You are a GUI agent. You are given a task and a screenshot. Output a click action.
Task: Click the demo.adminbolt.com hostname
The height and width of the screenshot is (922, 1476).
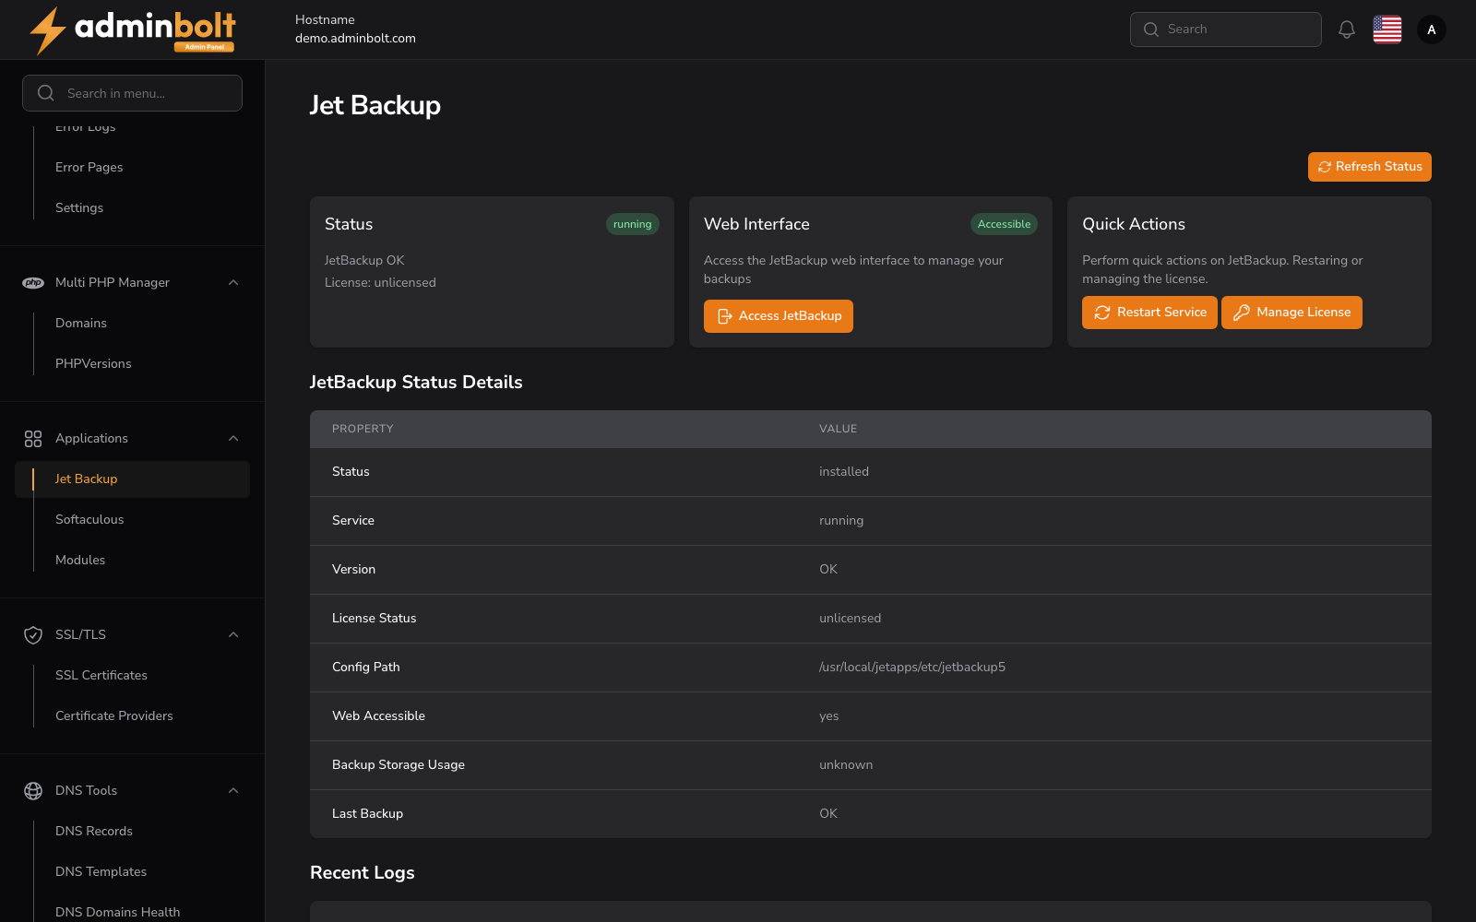[355, 39]
